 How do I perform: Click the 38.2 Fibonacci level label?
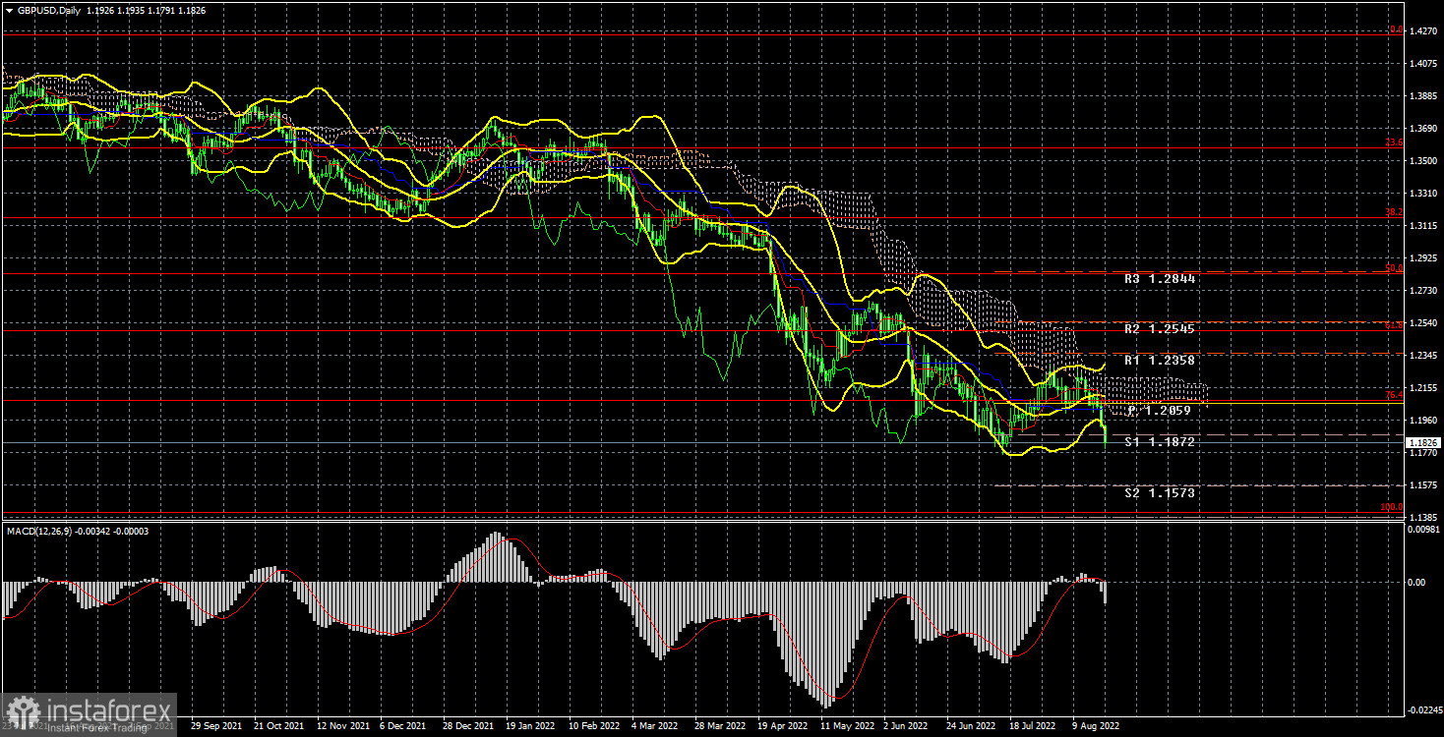[1394, 212]
